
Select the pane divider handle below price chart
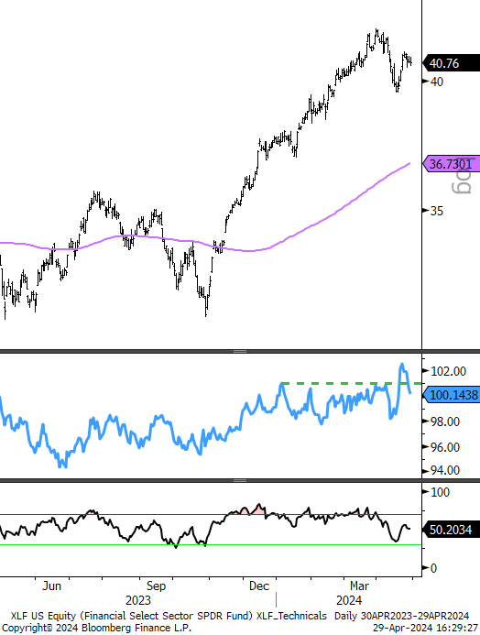tap(240, 351)
